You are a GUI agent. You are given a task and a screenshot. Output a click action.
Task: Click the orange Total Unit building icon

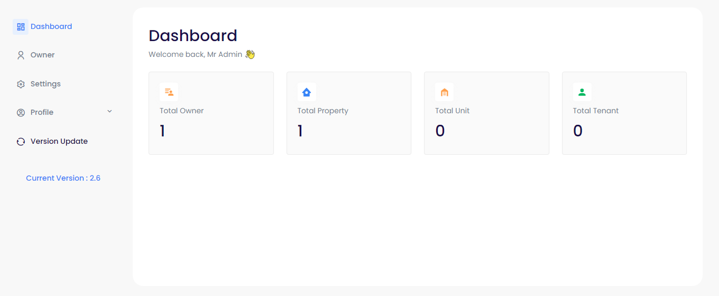(x=444, y=92)
